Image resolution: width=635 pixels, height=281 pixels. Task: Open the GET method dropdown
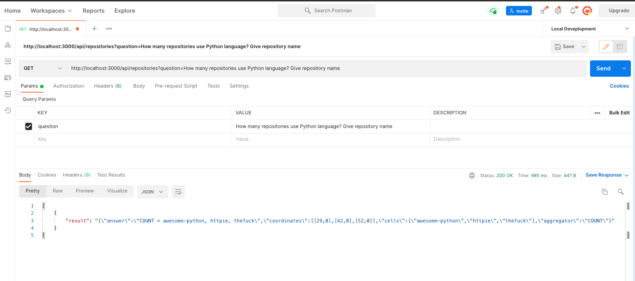tap(43, 68)
